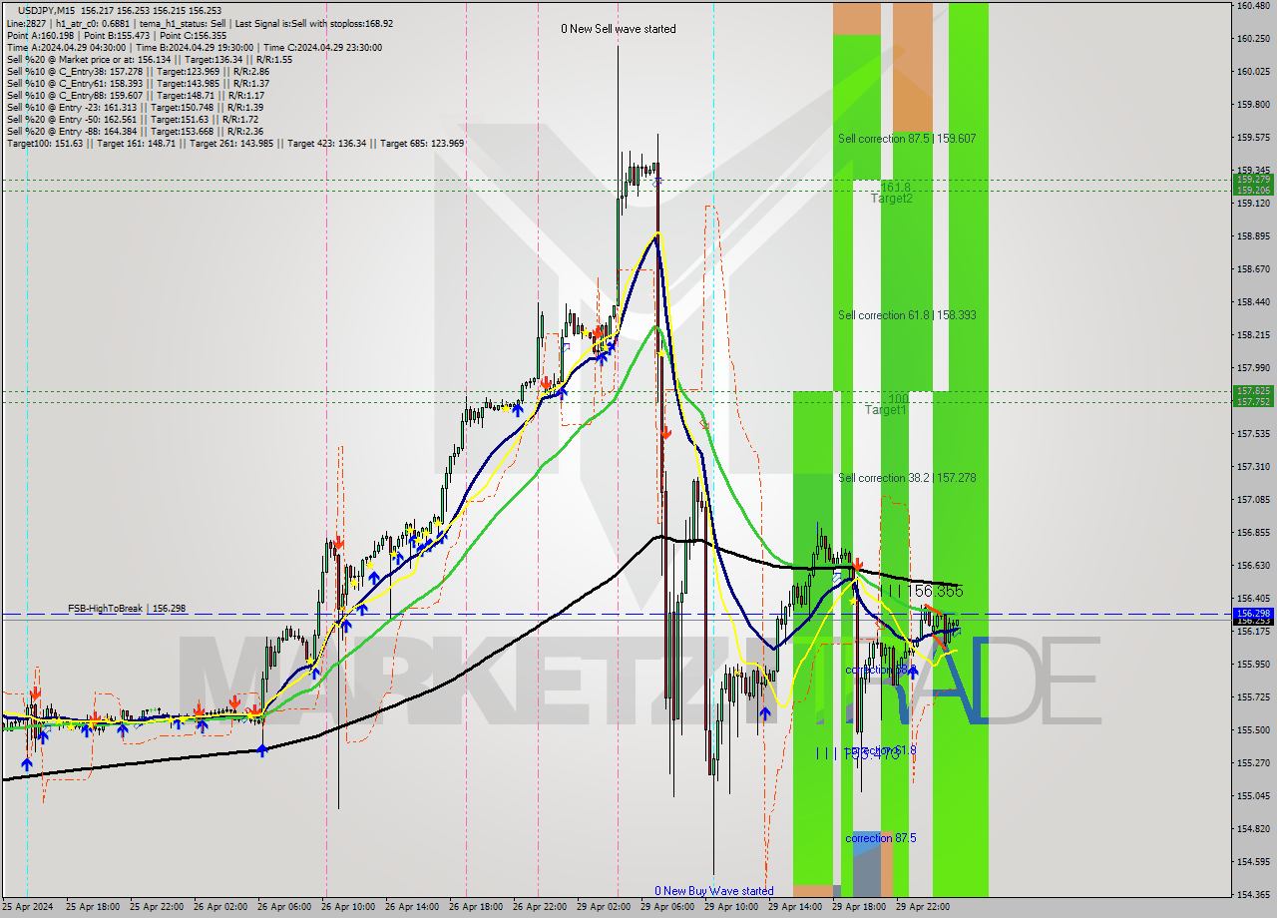Image resolution: width=1277 pixels, height=918 pixels.
Task: Click the green 157.752 price tag
Action: click(1253, 401)
